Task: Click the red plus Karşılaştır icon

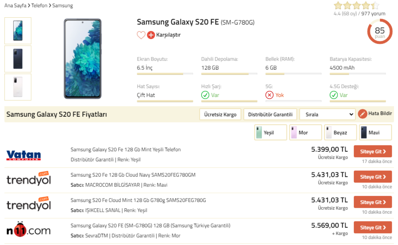Action: [151, 35]
